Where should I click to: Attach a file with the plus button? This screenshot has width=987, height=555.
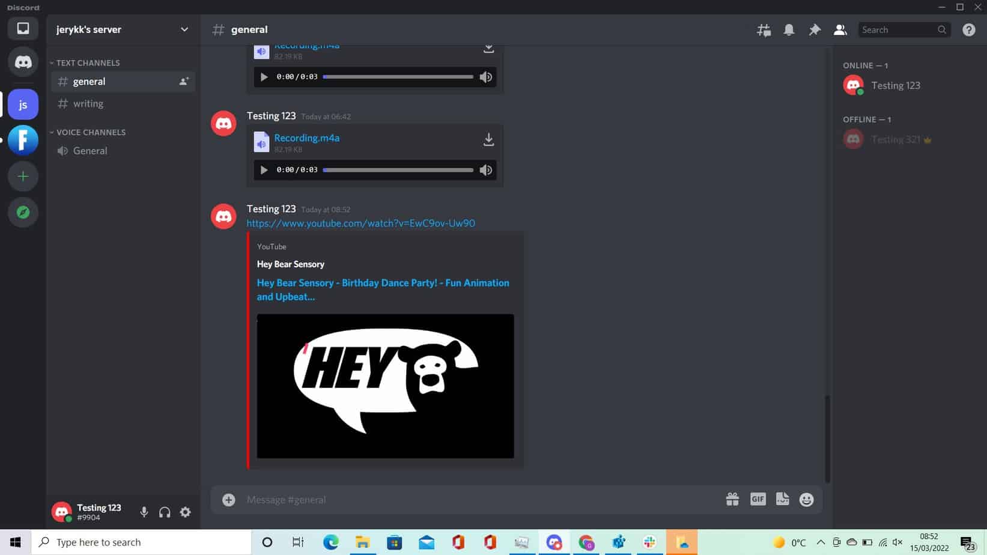228,500
